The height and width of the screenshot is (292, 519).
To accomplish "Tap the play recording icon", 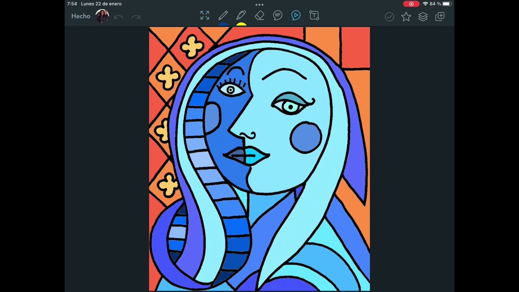I will 296,15.
